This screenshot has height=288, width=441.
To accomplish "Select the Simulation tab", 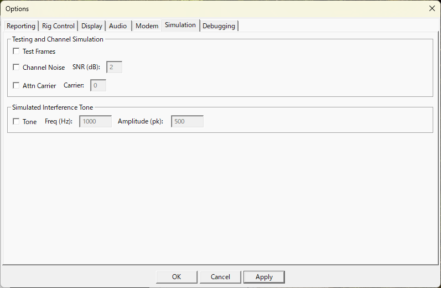I will click(x=180, y=25).
